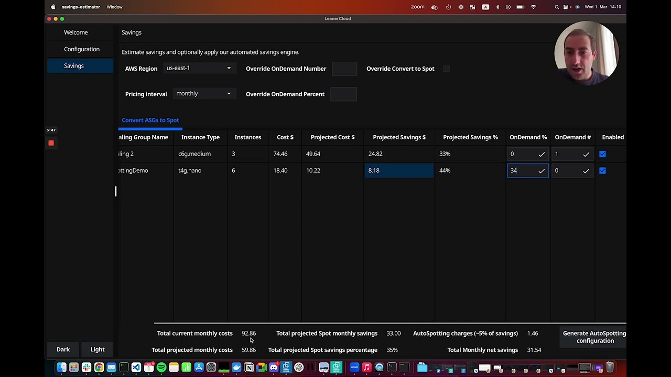Click the Generate AutoSpotting configuration button
This screenshot has height=377, width=671.
click(x=594, y=337)
